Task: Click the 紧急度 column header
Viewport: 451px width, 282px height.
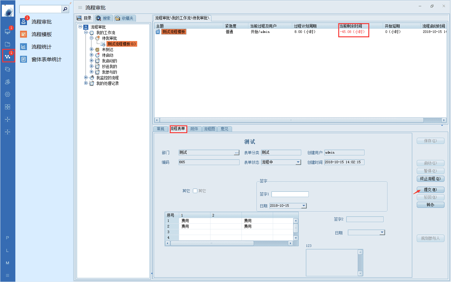Action: [x=236, y=26]
